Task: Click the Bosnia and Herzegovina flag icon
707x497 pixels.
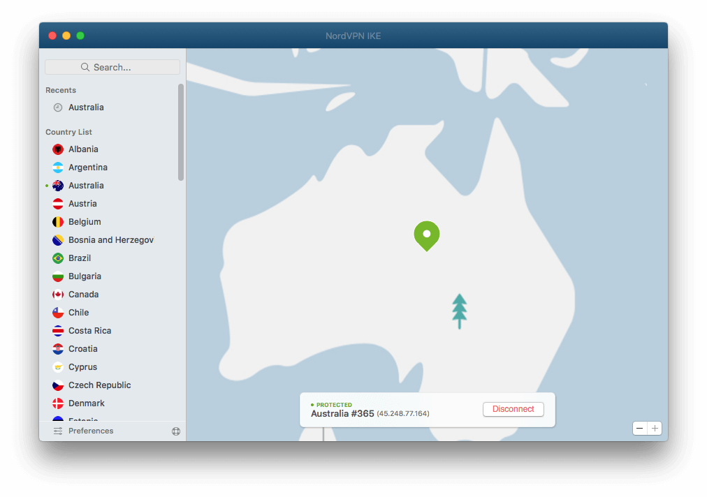Action: [58, 240]
